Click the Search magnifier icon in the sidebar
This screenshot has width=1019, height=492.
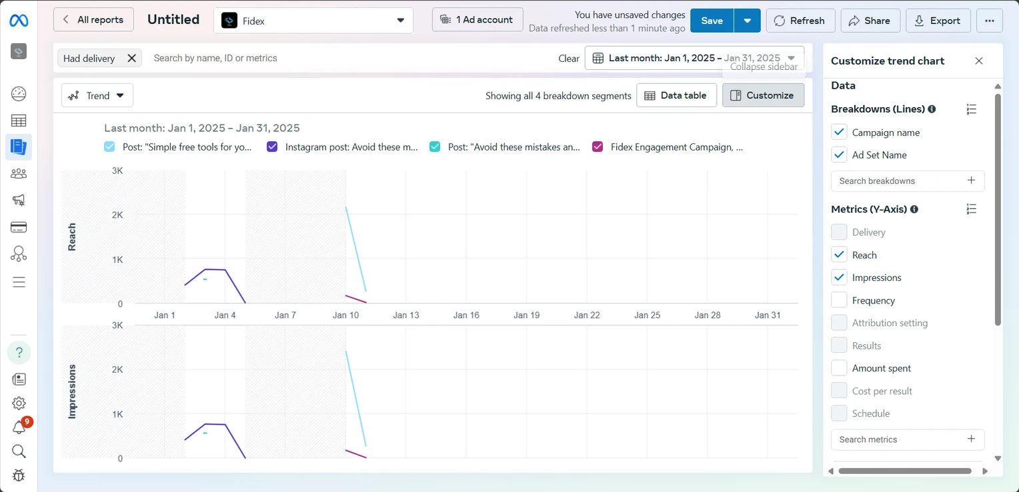pyautogui.click(x=19, y=451)
